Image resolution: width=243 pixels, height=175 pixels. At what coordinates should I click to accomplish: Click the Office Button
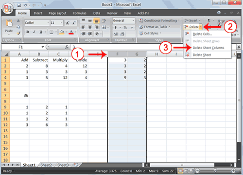7,8
